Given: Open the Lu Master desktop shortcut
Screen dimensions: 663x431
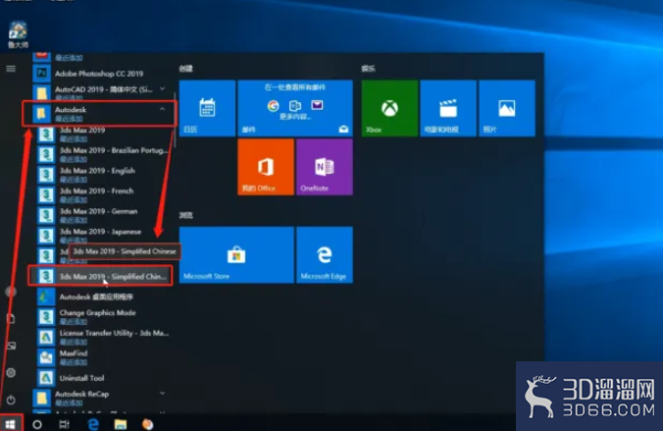Looking at the screenshot, I should pos(18,34).
